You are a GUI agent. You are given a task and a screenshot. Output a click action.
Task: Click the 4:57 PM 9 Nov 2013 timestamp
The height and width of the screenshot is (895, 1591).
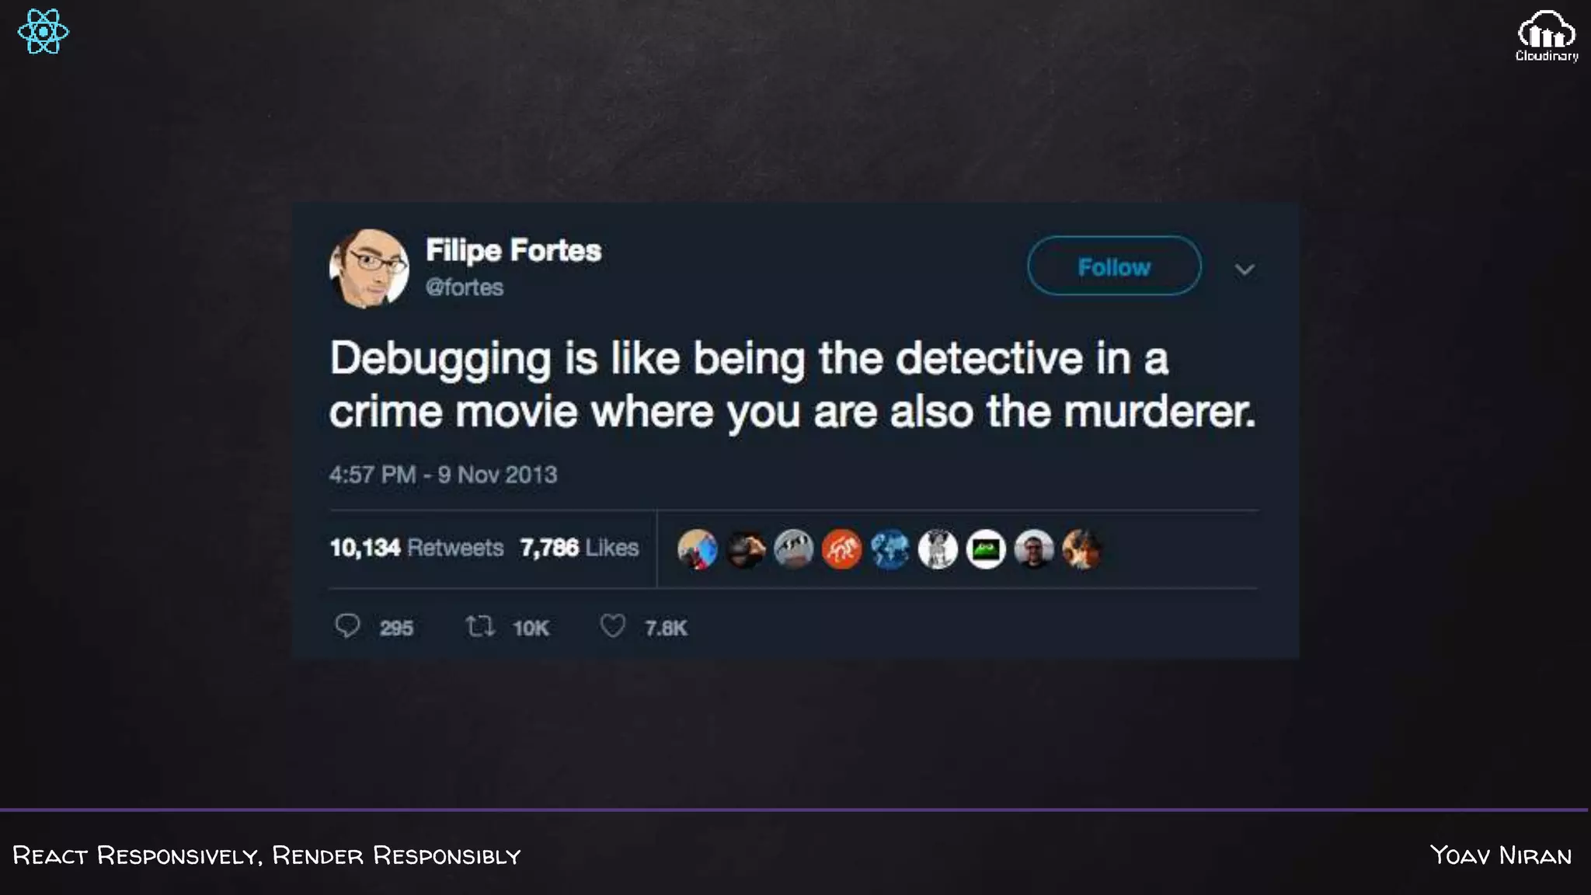click(443, 475)
